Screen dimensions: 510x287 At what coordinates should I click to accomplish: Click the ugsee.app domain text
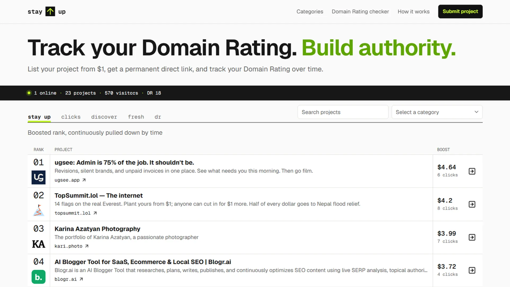[x=67, y=180]
